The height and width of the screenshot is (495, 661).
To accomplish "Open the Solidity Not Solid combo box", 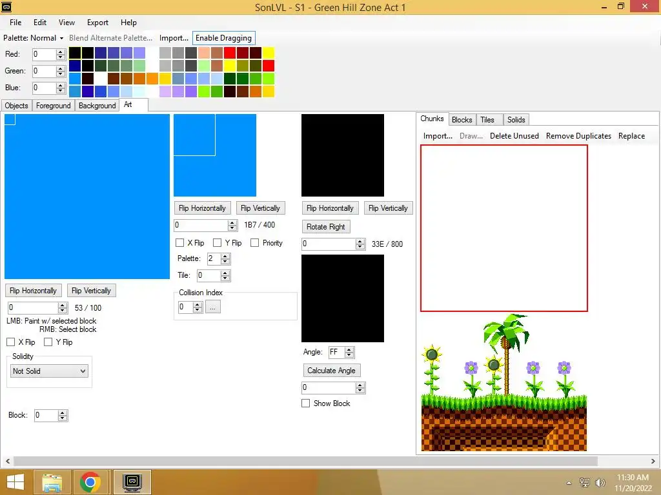I will point(49,371).
